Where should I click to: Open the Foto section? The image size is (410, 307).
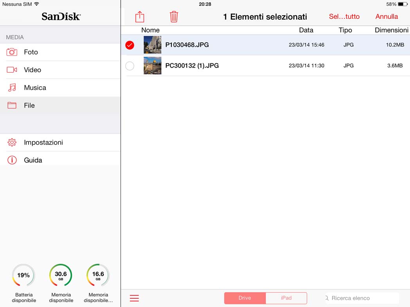click(60, 52)
